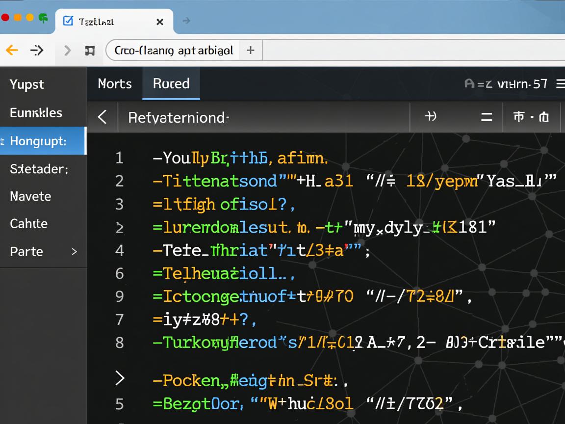Click the green leaf icon near window controls
The width and height of the screenshot is (565, 424).
pos(44,18)
